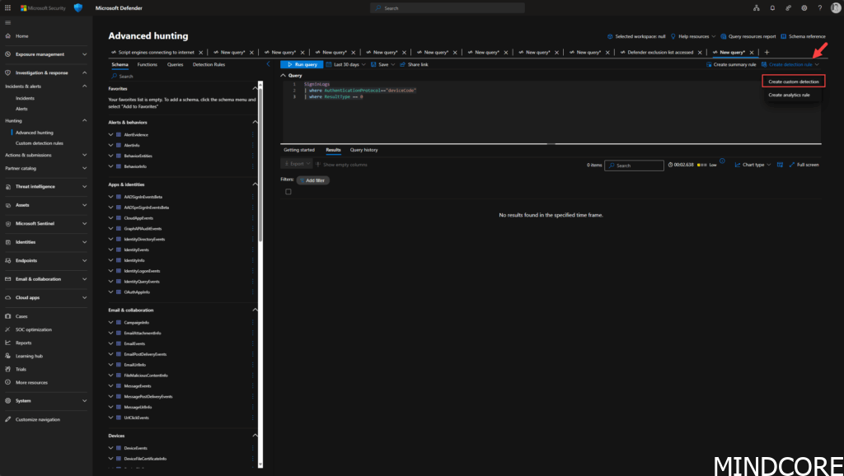Open Schema reference
The width and height of the screenshot is (844, 476).
click(x=803, y=36)
